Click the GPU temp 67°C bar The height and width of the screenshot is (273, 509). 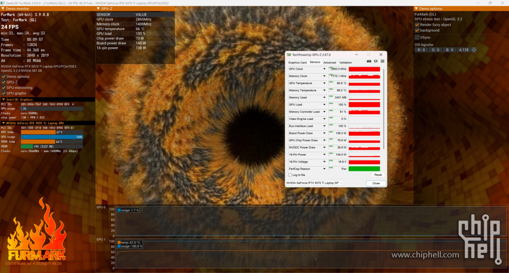(x=52, y=132)
